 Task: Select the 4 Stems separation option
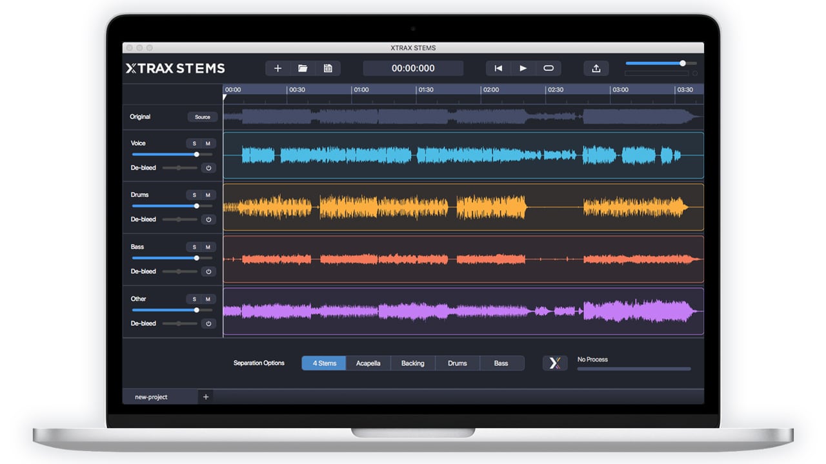(324, 363)
